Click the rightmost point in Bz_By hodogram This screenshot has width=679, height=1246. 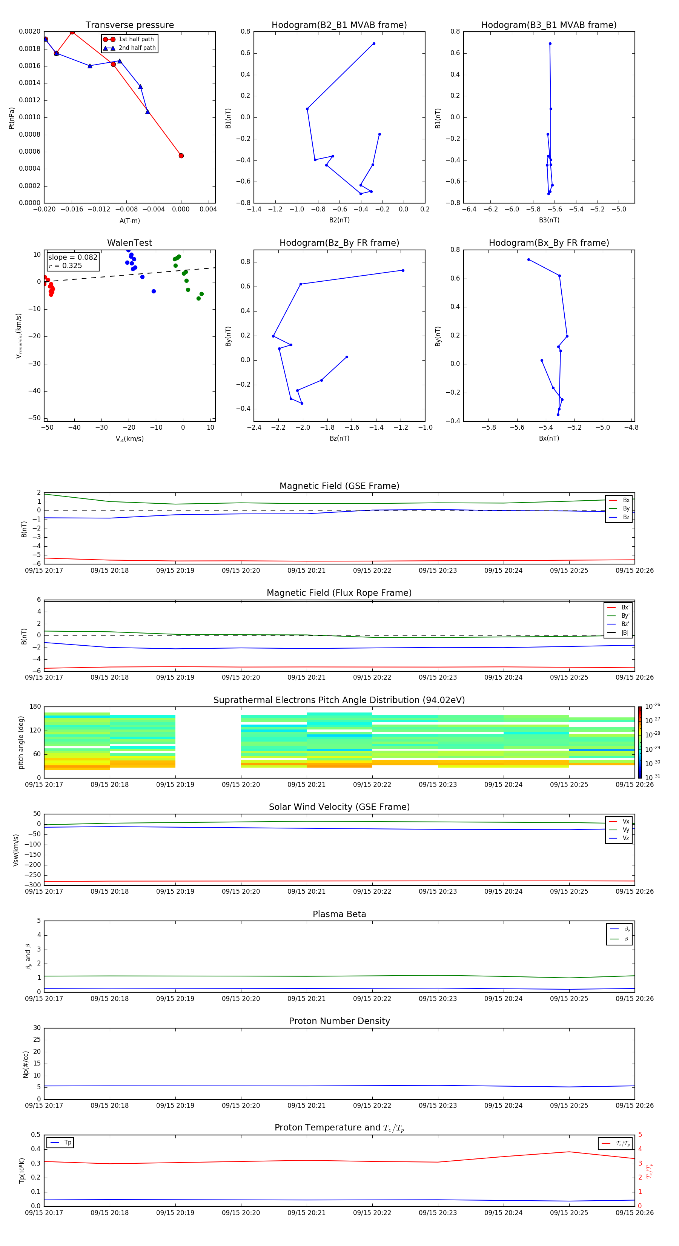(403, 270)
